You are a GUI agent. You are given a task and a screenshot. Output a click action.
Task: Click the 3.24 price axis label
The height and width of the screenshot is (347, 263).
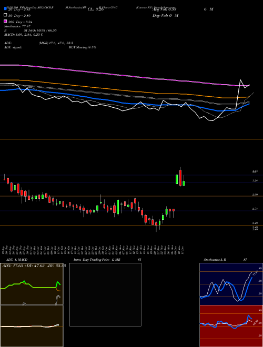click(255, 180)
